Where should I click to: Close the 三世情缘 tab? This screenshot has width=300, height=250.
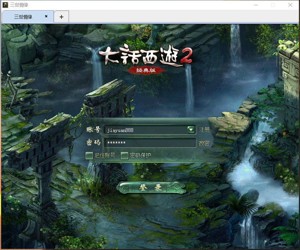click(46, 16)
